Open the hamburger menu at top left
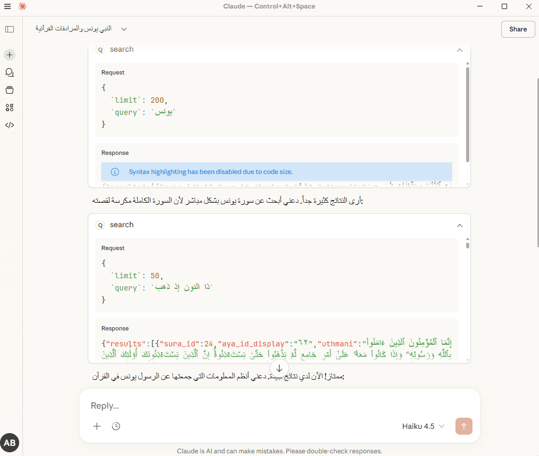Image resolution: width=539 pixels, height=456 pixels. (x=7, y=7)
